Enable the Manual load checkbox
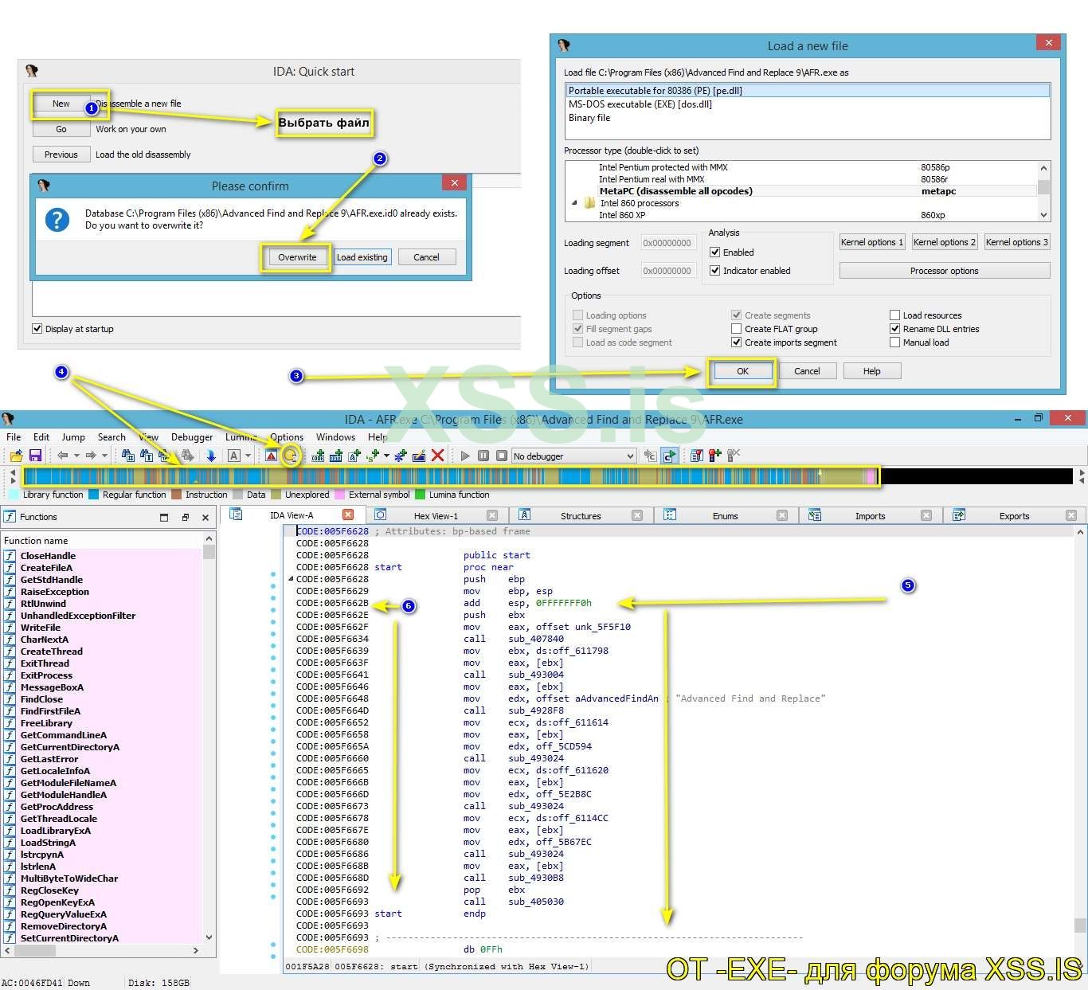The height and width of the screenshot is (990, 1088). click(895, 342)
